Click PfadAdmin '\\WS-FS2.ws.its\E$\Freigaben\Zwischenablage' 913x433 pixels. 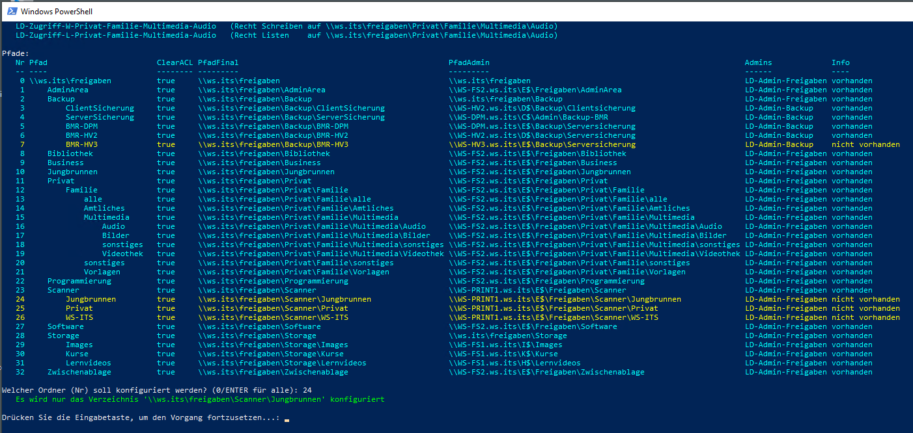point(546,372)
